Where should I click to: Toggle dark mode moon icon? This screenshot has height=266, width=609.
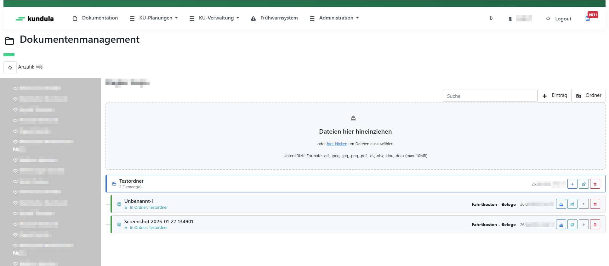(491, 19)
